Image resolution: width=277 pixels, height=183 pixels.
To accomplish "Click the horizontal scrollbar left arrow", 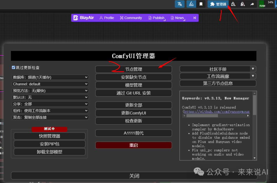I will [184, 116].
